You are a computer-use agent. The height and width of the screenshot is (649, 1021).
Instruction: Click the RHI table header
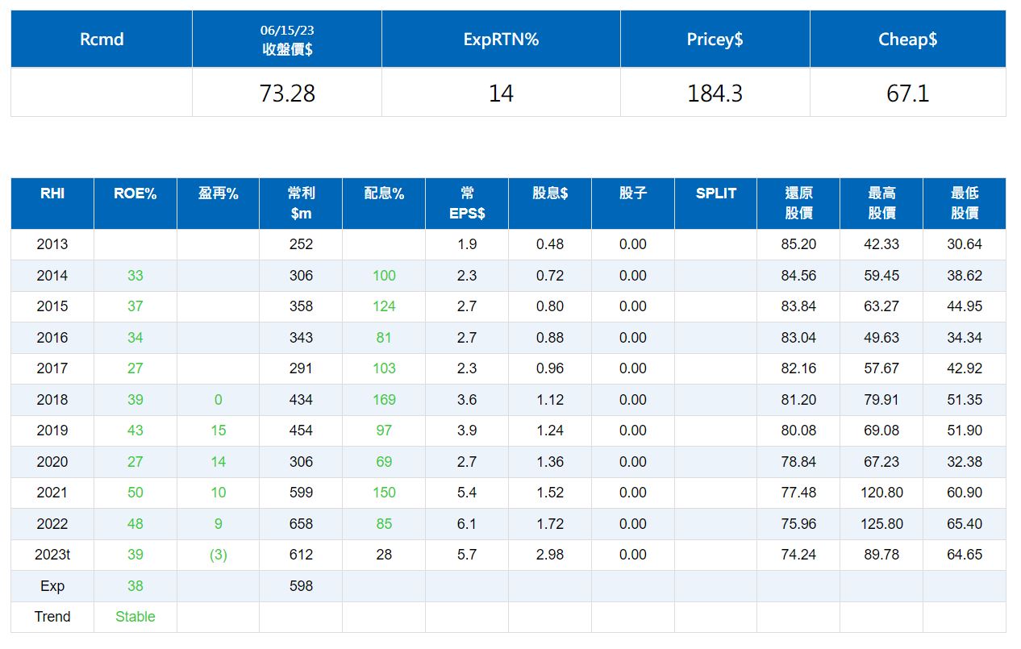tap(52, 203)
